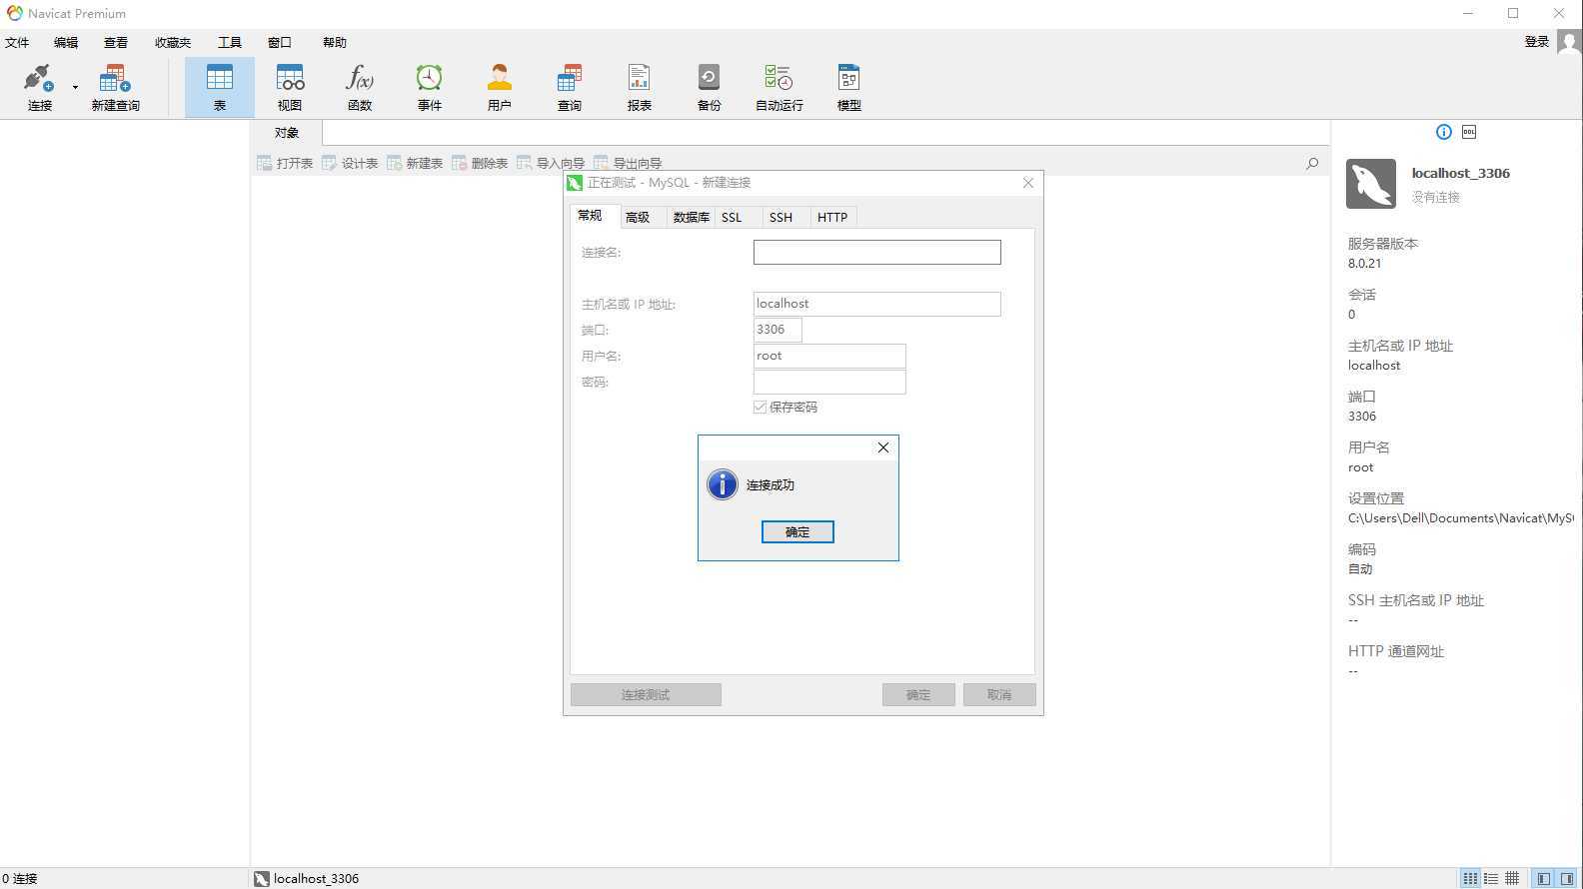Open the 查看 menu
Screen dimensions: 1583x889
[x=116, y=42]
